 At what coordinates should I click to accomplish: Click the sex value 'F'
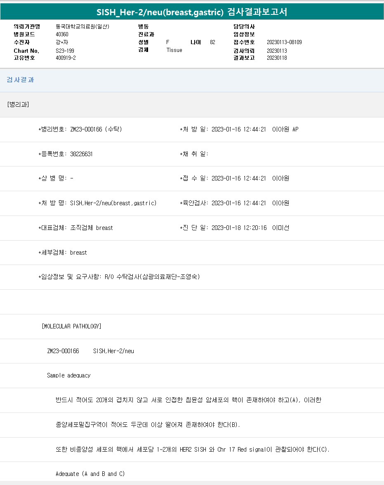pyautogui.click(x=168, y=42)
